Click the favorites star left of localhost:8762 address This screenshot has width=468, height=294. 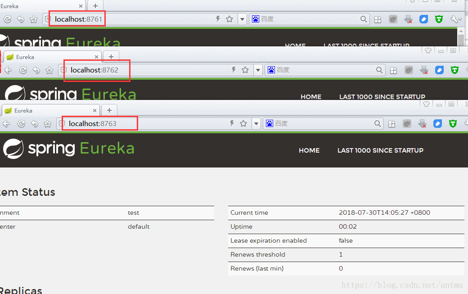point(49,70)
